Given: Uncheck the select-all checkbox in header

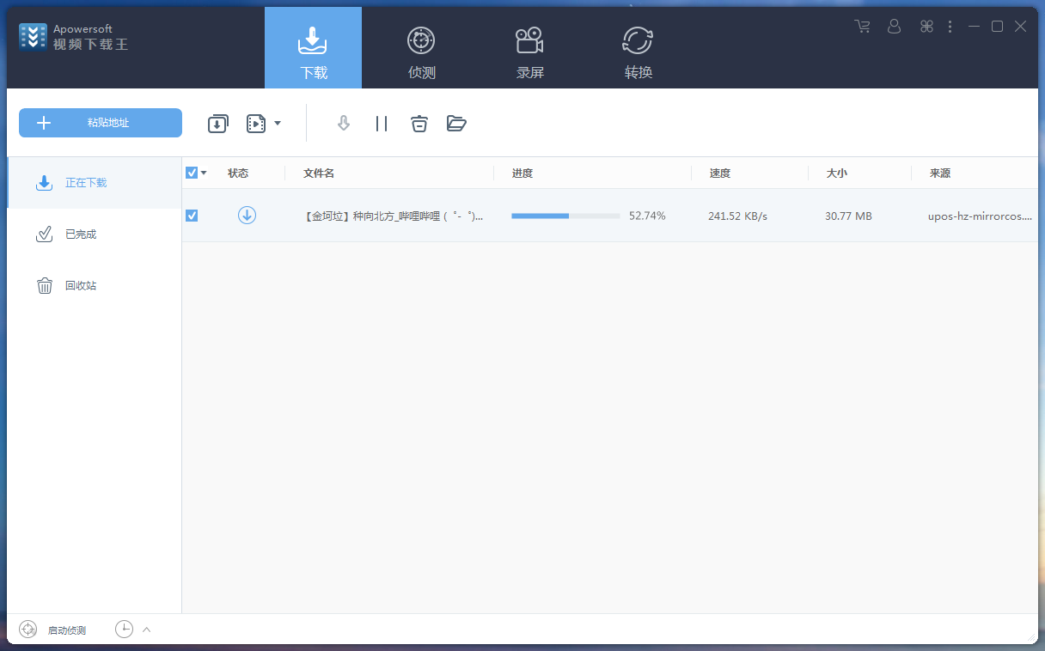Looking at the screenshot, I should [190, 172].
